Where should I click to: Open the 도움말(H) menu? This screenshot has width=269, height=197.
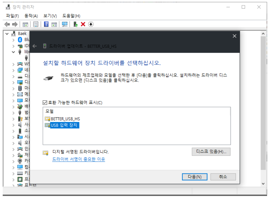71,16
